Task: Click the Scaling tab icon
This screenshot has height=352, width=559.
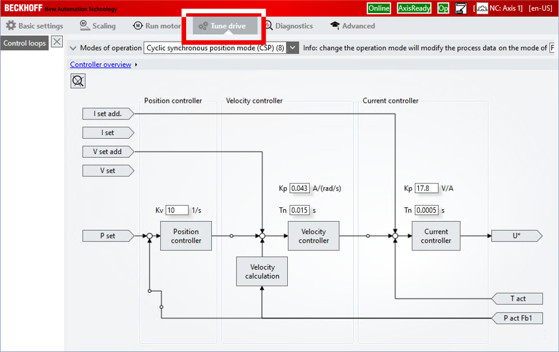Action: click(85, 26)
